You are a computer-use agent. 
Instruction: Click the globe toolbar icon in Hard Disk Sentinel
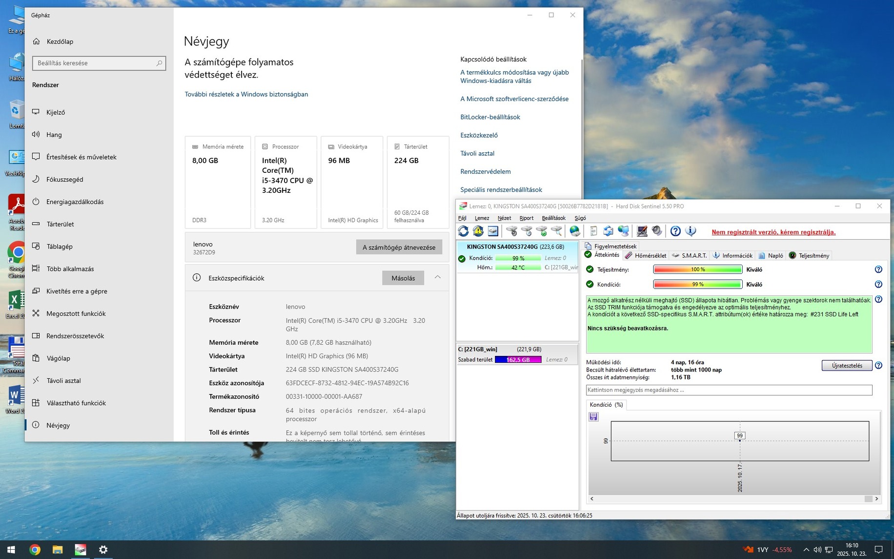click(575, 231)
